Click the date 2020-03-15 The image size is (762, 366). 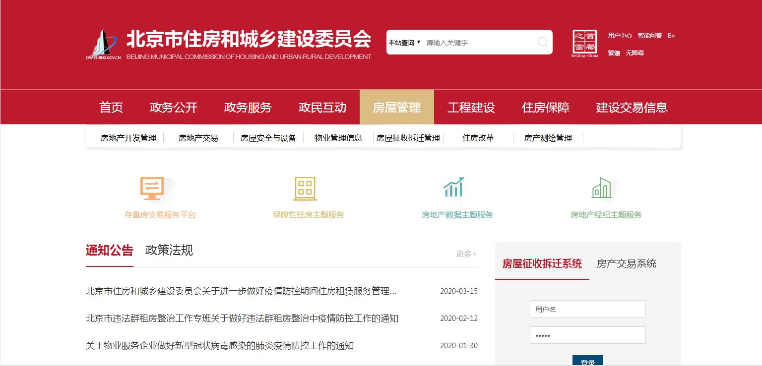(459, 291)
